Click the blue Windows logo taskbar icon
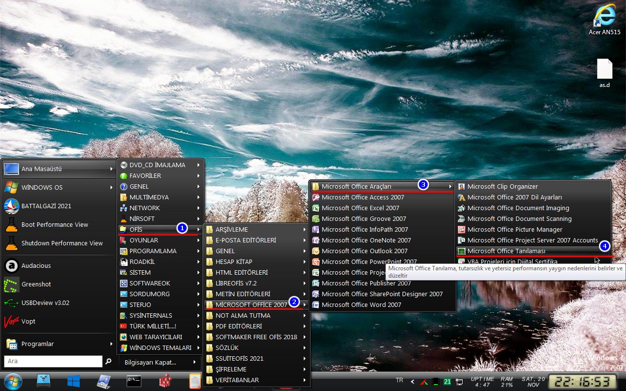 pos(74,381)
